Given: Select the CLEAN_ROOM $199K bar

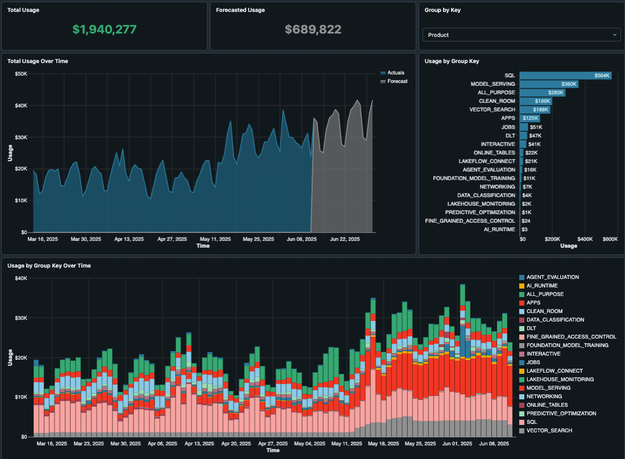Looking at the screenshot, I should 535,101.
